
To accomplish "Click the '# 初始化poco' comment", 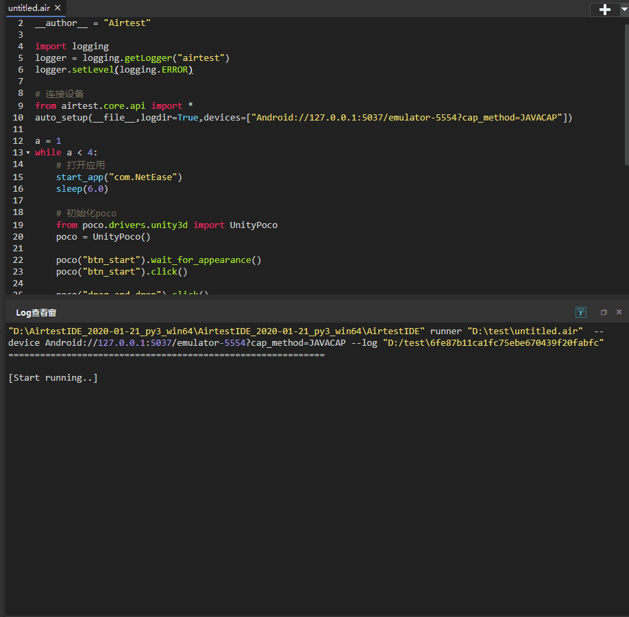I will [x=86, y=213].
